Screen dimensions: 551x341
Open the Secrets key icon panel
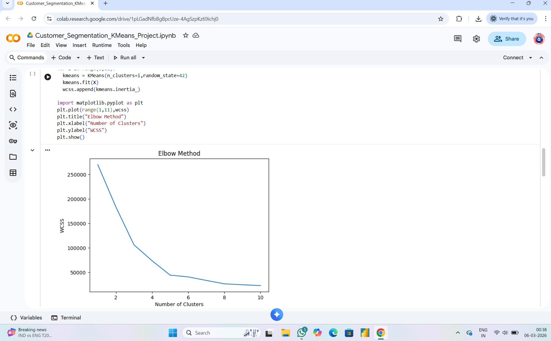click(13, 141)
